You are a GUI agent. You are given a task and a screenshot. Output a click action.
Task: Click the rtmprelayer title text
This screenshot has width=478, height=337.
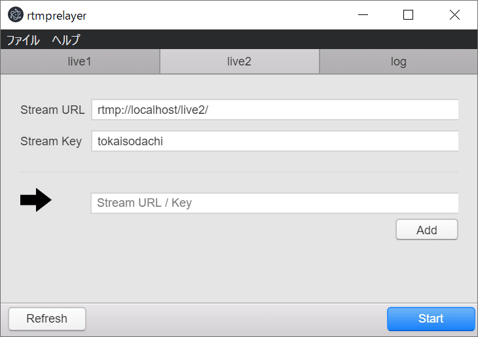coord(57,16)
